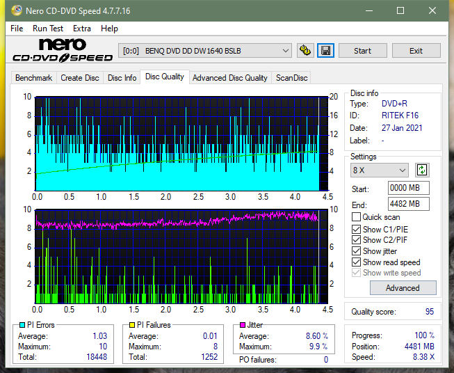454x373 pixels.
Task: Click the Quality score value 95
Action: [x=430, y=312]
